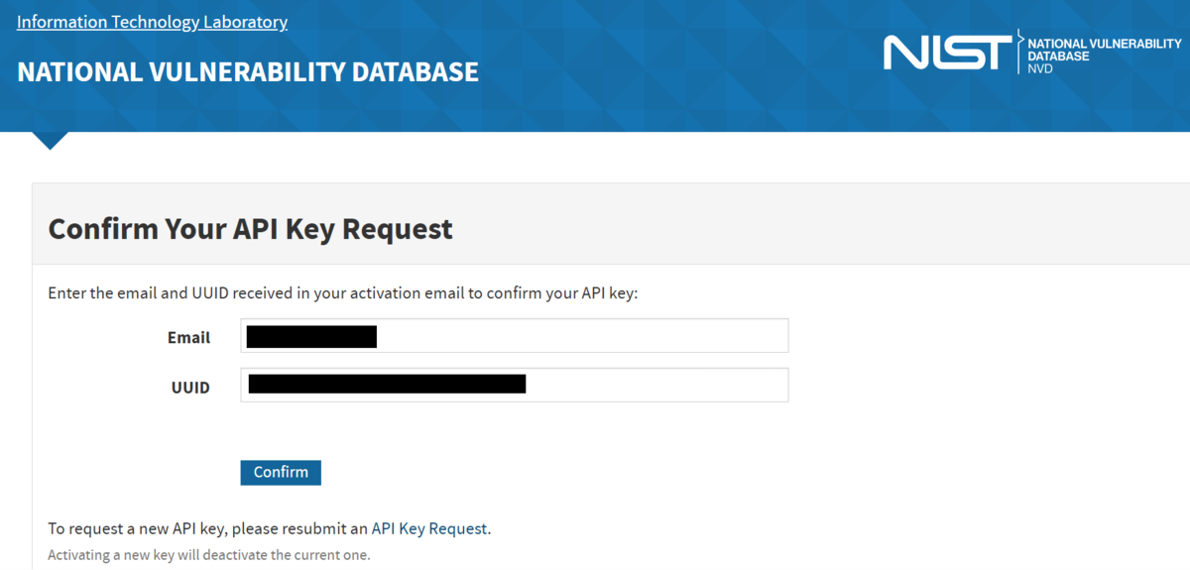Image resolution: width=1190 pixels, height=570 pixels.
Task: Click the National Vulnerability Database logo text
Action: point(1104,51)
